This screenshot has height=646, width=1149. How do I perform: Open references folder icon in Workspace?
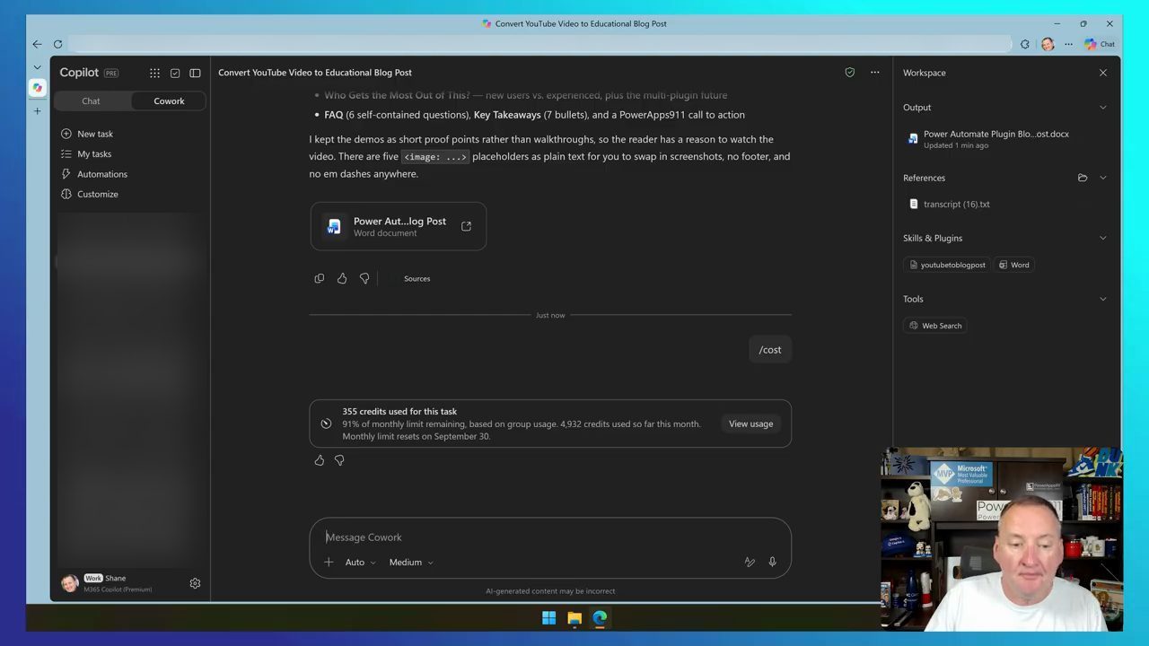[1083, 178]
